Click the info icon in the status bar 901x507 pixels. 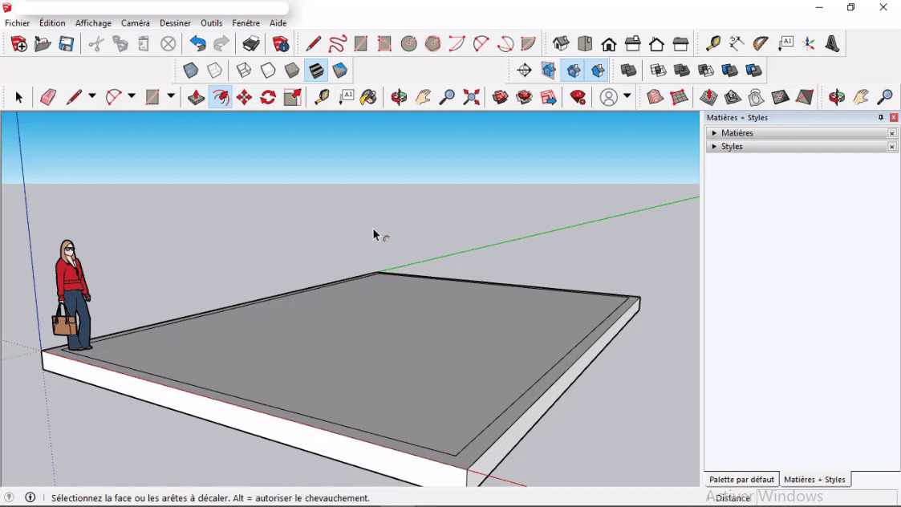30,497
